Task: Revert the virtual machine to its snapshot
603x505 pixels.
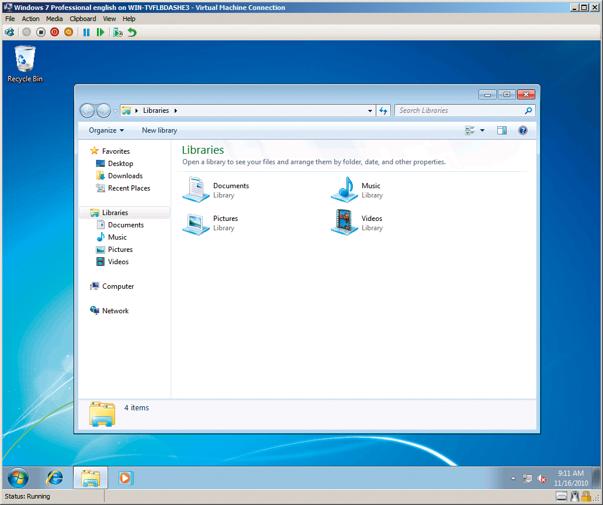Action: 131,32
